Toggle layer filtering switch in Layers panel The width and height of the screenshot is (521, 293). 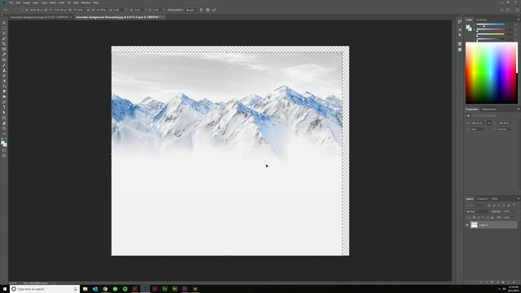[x=514, y=205]
